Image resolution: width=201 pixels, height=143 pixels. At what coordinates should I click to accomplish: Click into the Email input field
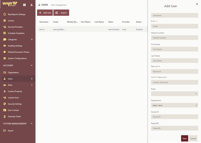click(175, 26)
